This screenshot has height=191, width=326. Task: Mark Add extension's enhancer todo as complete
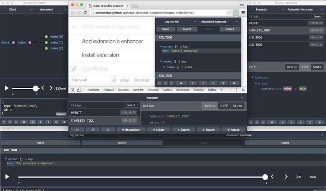(x=74, y=41)
